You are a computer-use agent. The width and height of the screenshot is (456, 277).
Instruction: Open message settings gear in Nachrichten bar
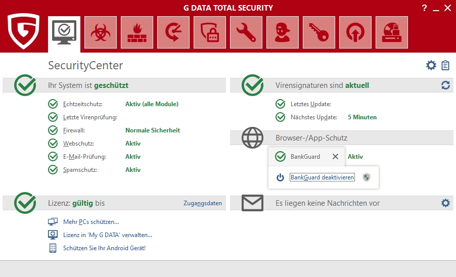coord(445,203)
